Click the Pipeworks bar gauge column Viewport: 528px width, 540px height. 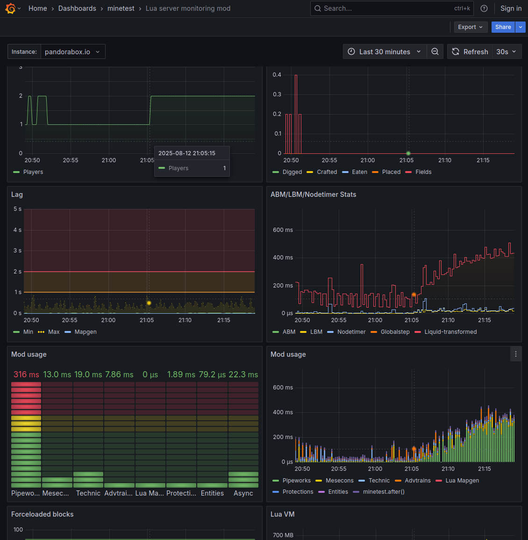click(26, 435)
